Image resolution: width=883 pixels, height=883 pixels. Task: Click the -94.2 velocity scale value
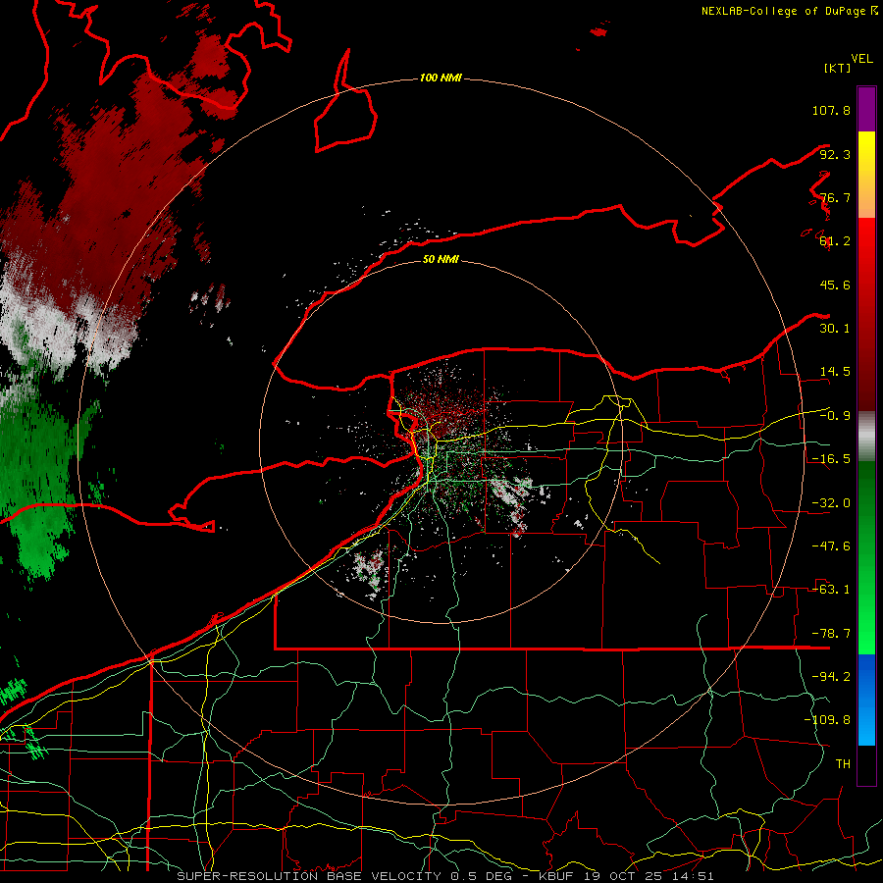pos(831,677)
